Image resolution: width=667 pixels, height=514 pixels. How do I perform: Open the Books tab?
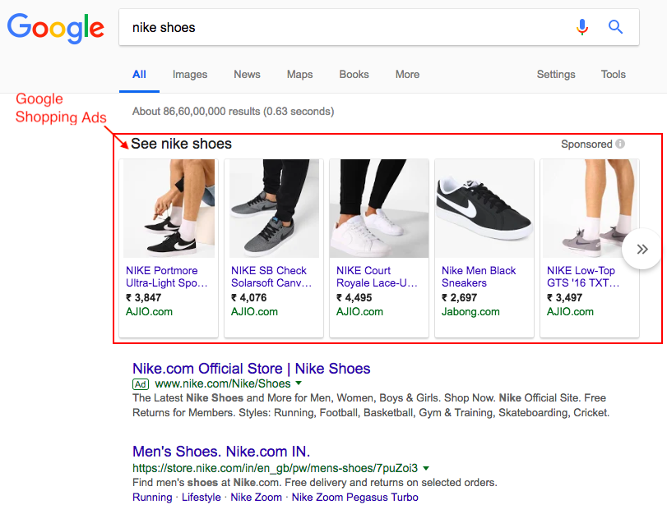tap(354, 75)
